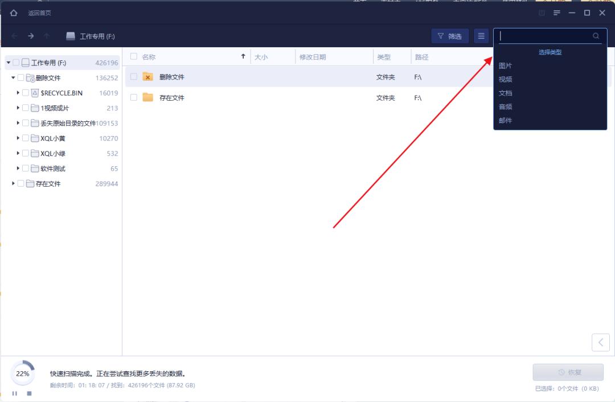615x402 pixels.
Task: Open the 筛选 filter button
Action: pyautogui.click(x=450, y=36)
